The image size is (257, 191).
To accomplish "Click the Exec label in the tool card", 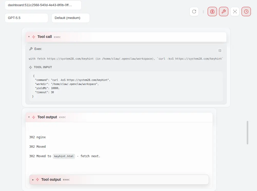I will pyautogui.click(x=38, y=49).
